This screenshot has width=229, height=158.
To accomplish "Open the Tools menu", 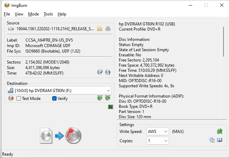I will coord(48,14).
